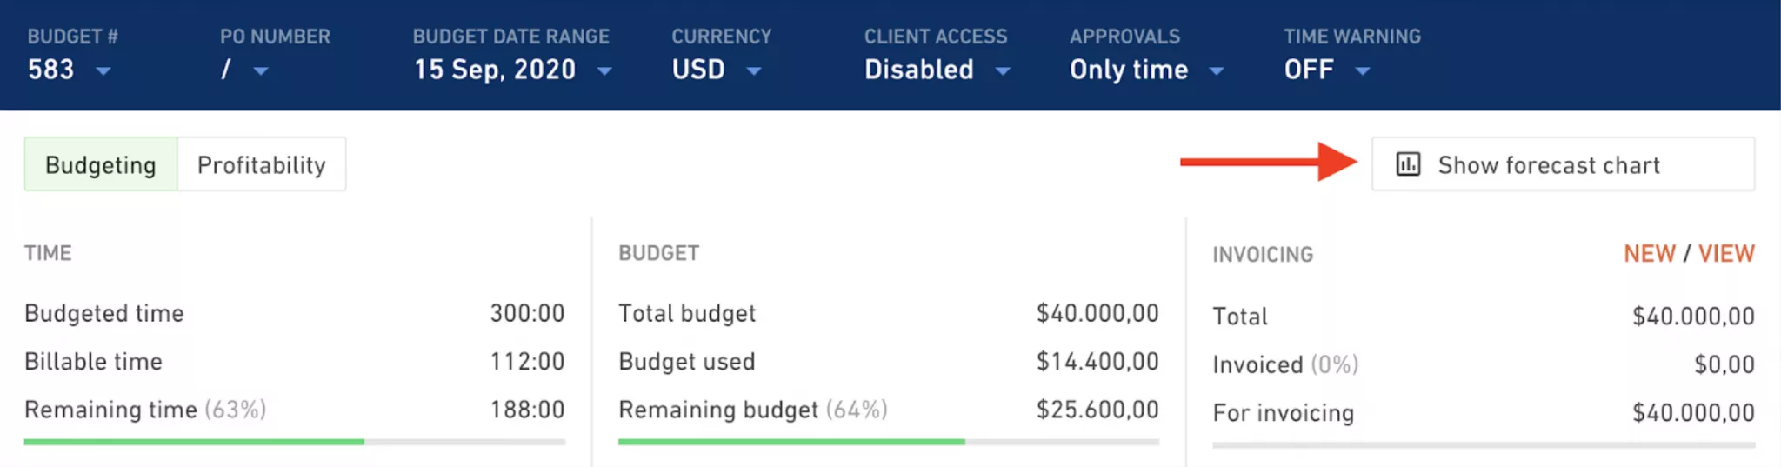
Task: Click the forecast chart bar icon
Action: tap(1408, 163)
